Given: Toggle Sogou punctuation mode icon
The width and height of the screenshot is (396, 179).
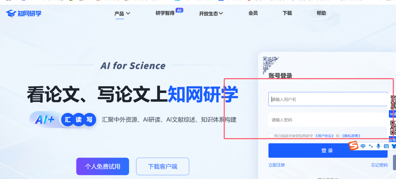Looking at the screenshot, I should [371, 146].
